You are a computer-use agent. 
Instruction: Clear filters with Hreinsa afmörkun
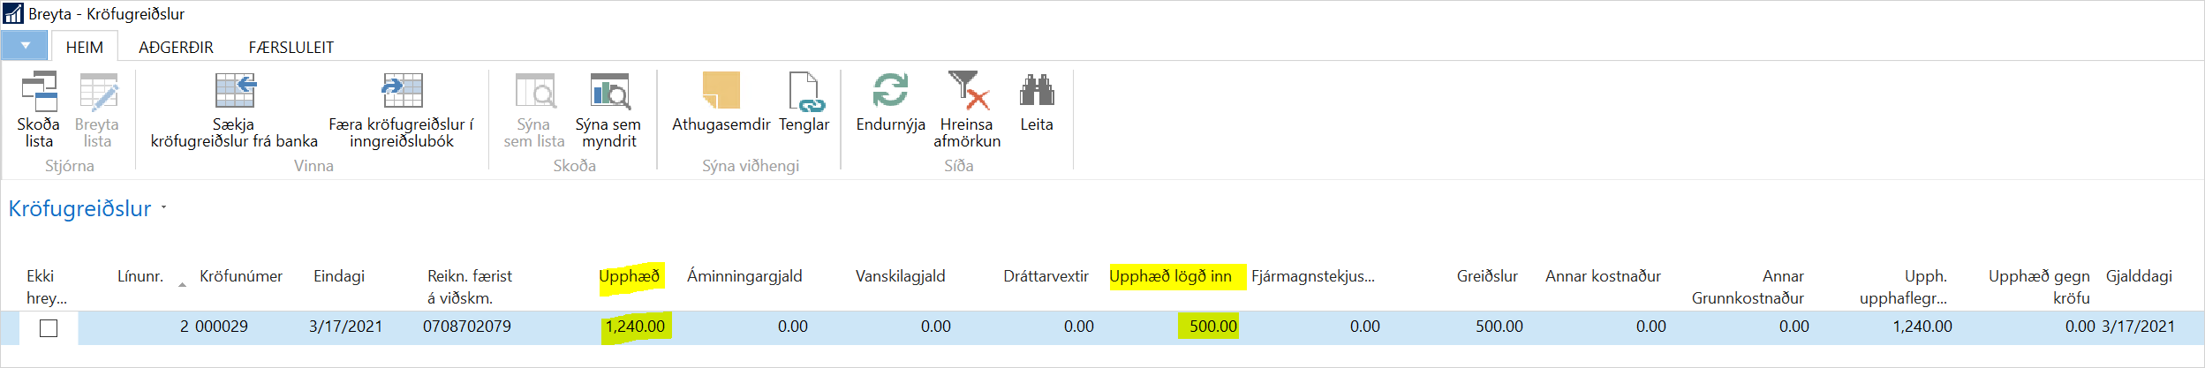tap(967, 92)
